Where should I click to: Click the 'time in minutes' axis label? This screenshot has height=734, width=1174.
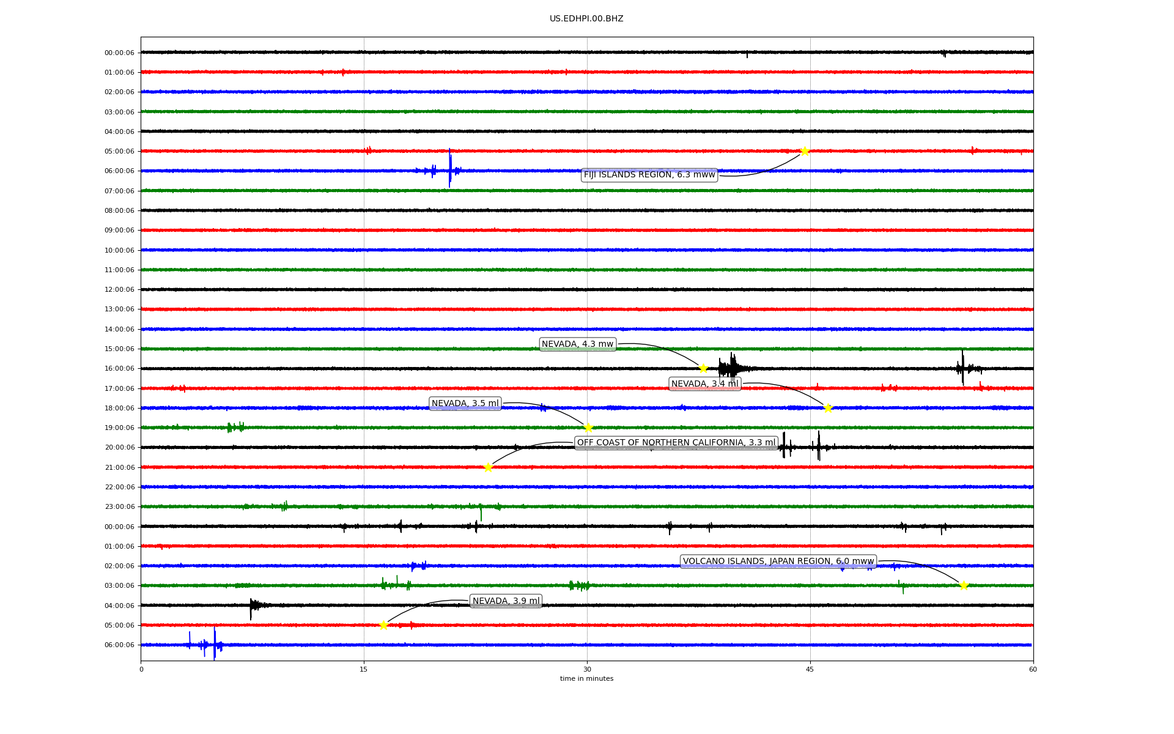[x=586, y=679]
